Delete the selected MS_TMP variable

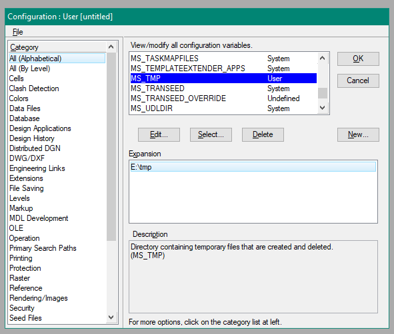[263, 134]
